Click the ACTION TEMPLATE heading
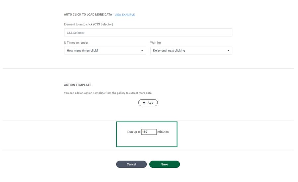Screen dimensions: 298x182 tap(77, 85)
